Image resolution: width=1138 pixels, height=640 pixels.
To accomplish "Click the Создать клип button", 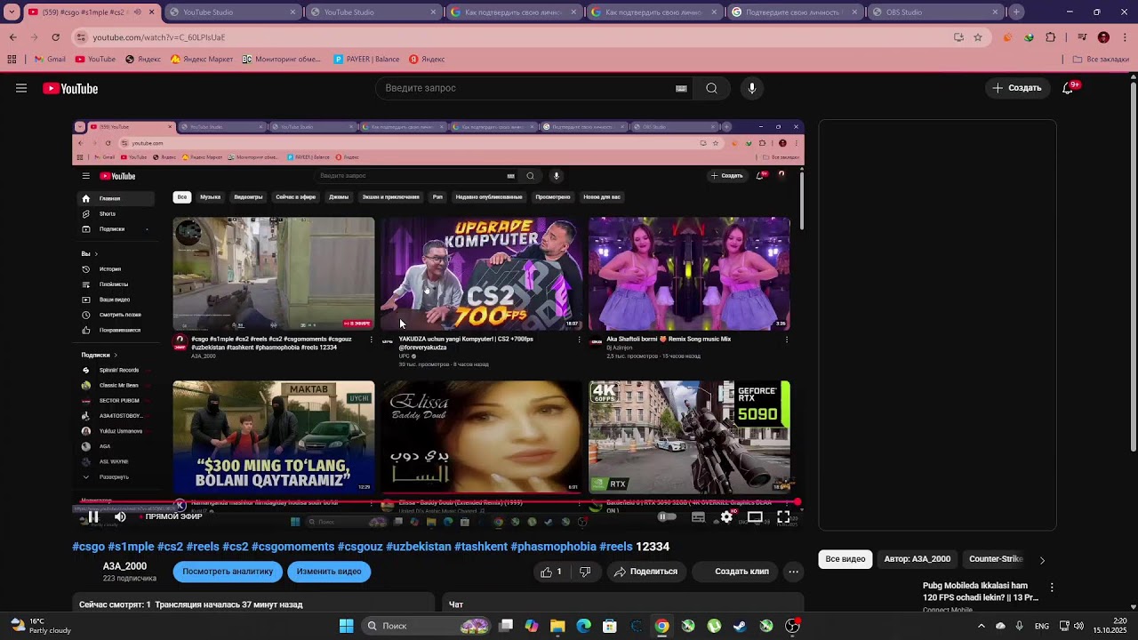I will [735, 572].
